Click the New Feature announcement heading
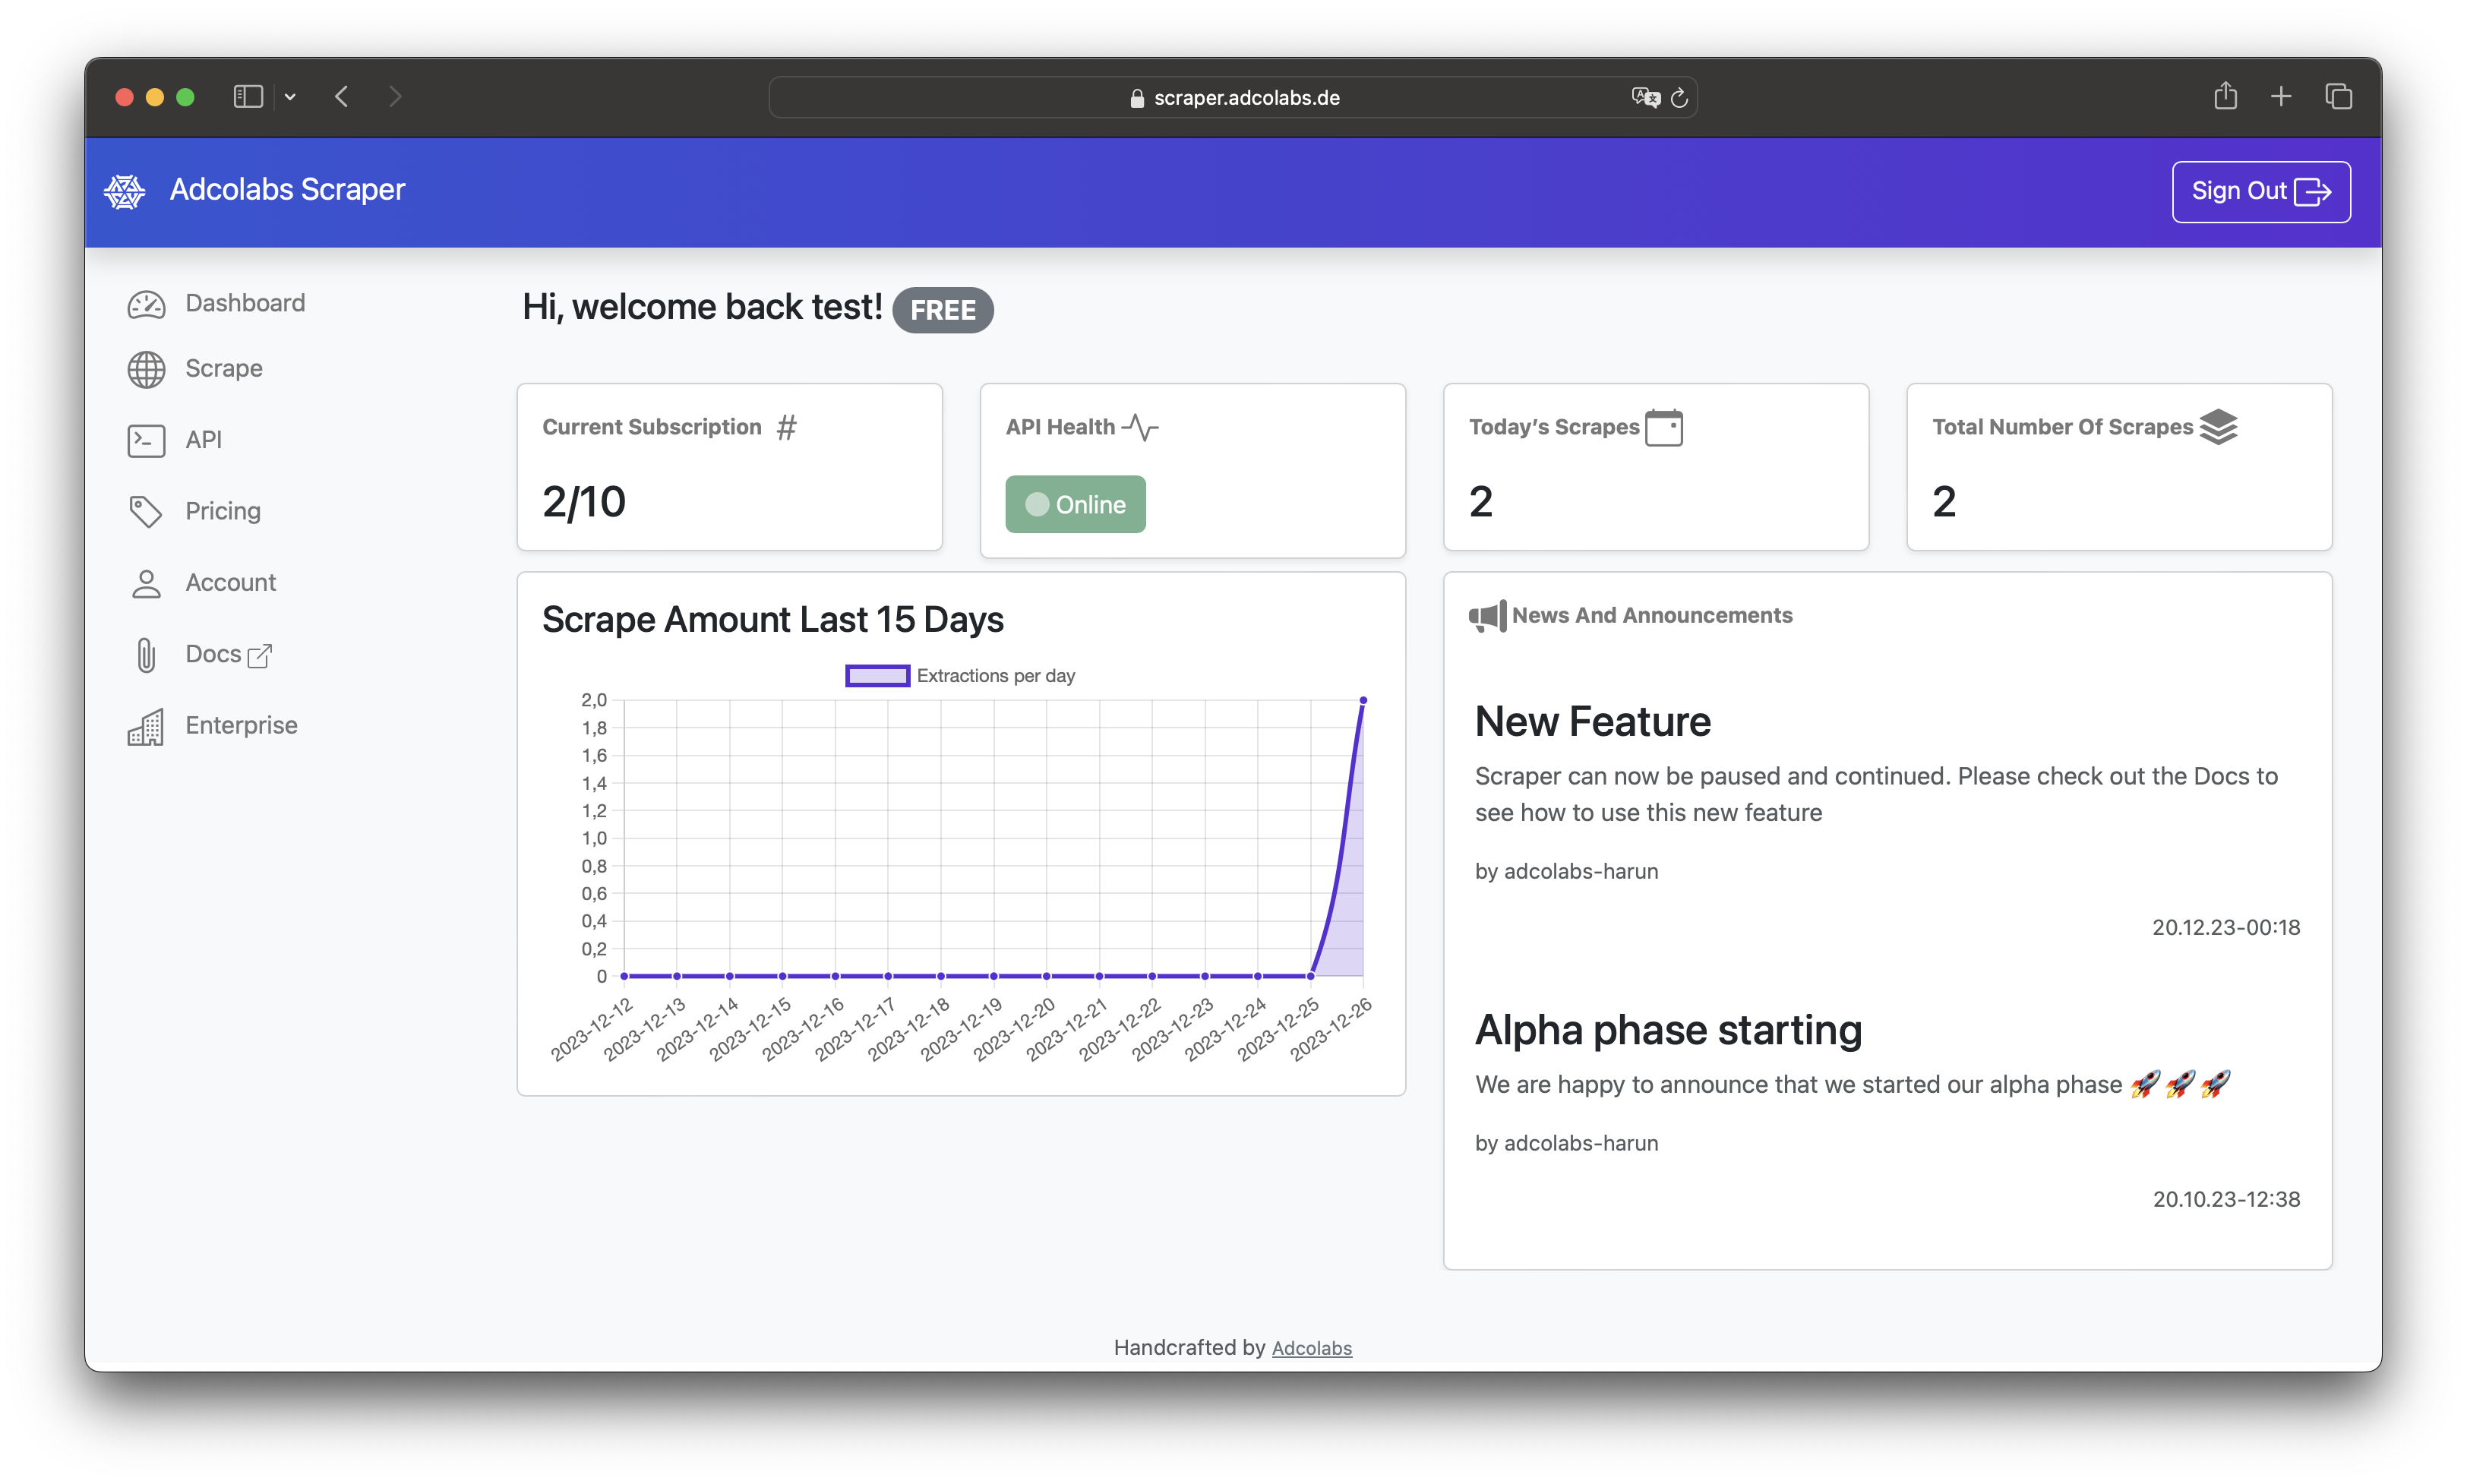 point(1592,722)
